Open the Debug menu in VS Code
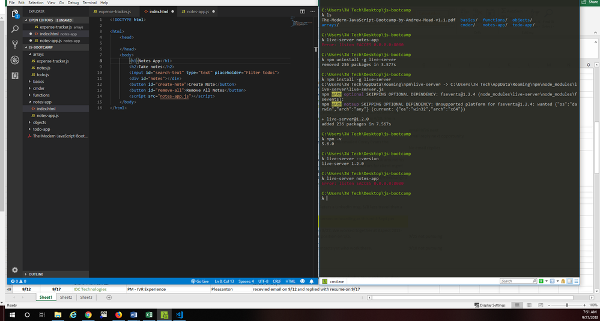The width and height of the screenshot is (600, 321). tap(73, 2)
